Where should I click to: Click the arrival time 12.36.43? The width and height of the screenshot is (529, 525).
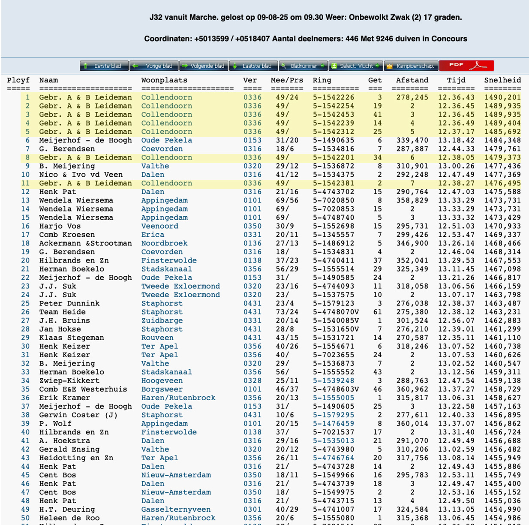coord(456,97)
